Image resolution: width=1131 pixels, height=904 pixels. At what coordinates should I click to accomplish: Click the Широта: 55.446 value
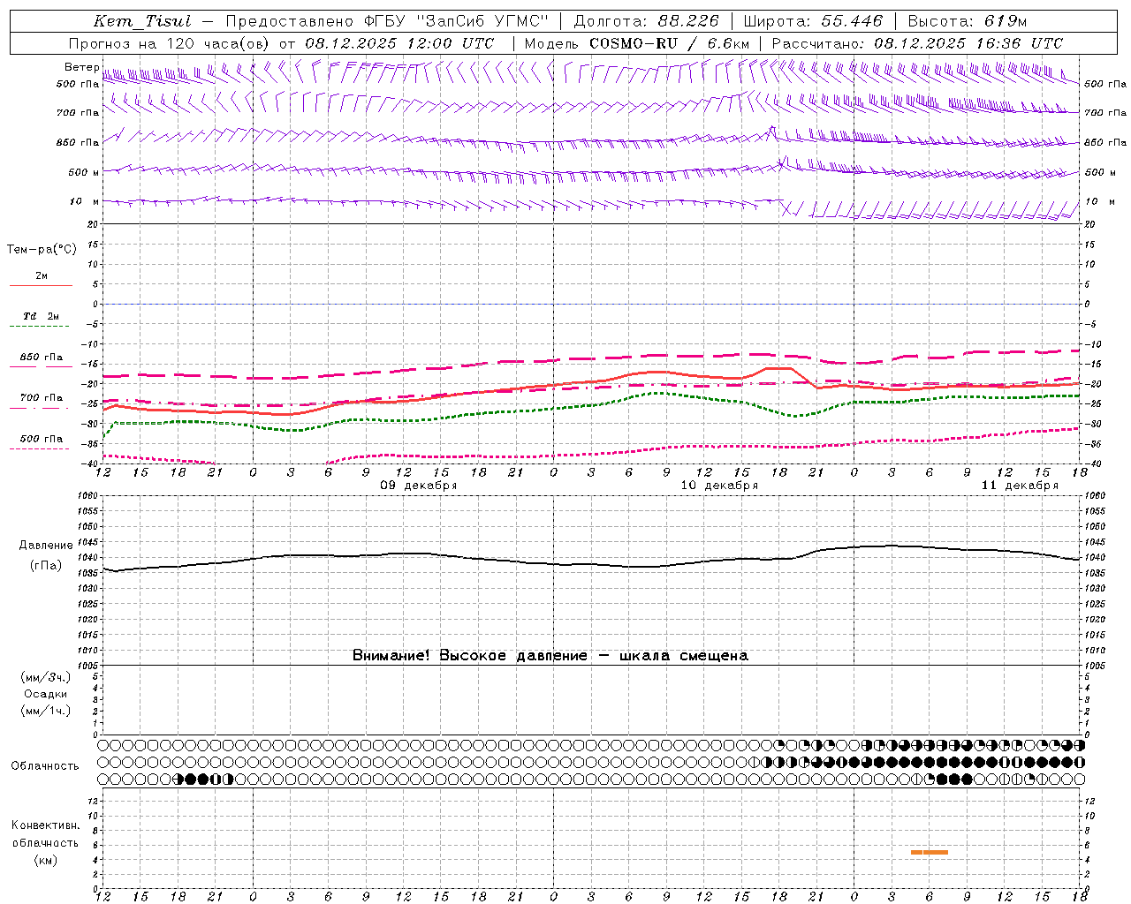(x=813, y=21)
